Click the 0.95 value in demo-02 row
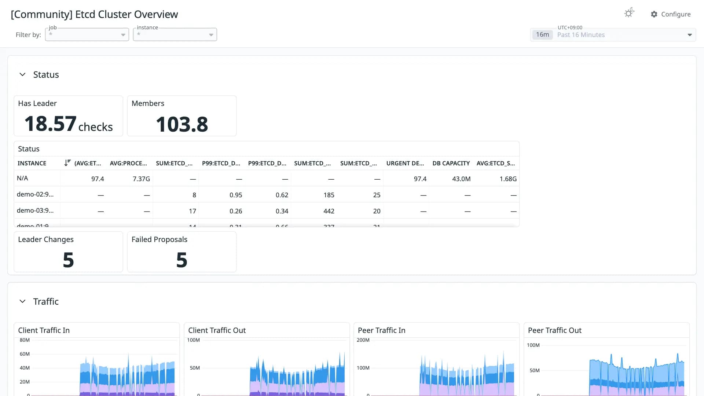Image resolution: width=704 pixels, height=396 pixels. [x=236, y=195]
